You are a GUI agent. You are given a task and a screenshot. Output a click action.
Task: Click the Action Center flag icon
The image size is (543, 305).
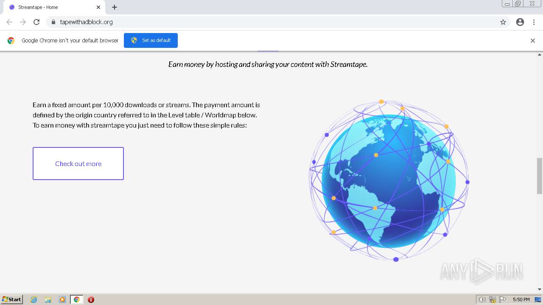click(503, 299)
